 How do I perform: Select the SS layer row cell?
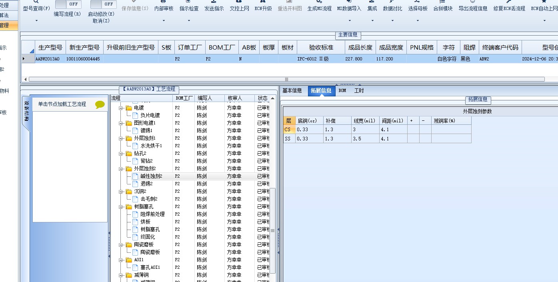[x=289, y=139]
